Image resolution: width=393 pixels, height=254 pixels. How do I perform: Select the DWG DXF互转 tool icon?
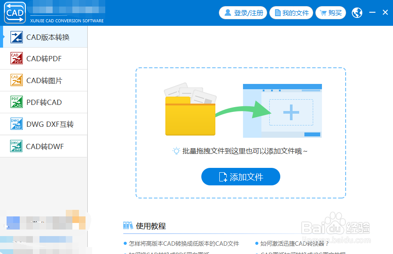16,124
